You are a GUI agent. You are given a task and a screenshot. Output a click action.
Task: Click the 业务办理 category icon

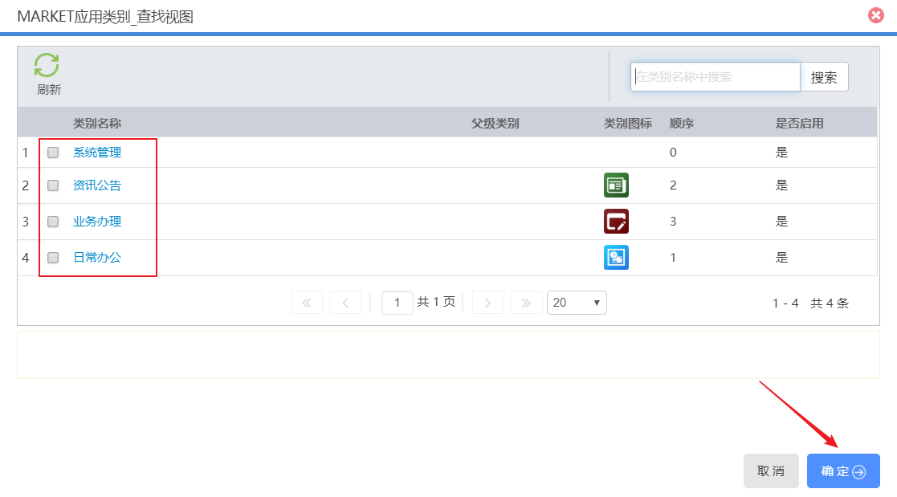coord(616,222)
